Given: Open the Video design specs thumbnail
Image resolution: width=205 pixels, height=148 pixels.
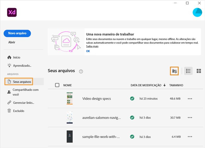Looking at the screenshot, I should pyautogui.click(x=69, y=98).
